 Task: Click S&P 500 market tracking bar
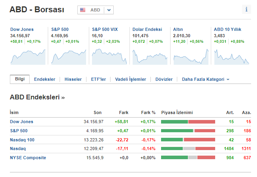[x=188, y=131]
